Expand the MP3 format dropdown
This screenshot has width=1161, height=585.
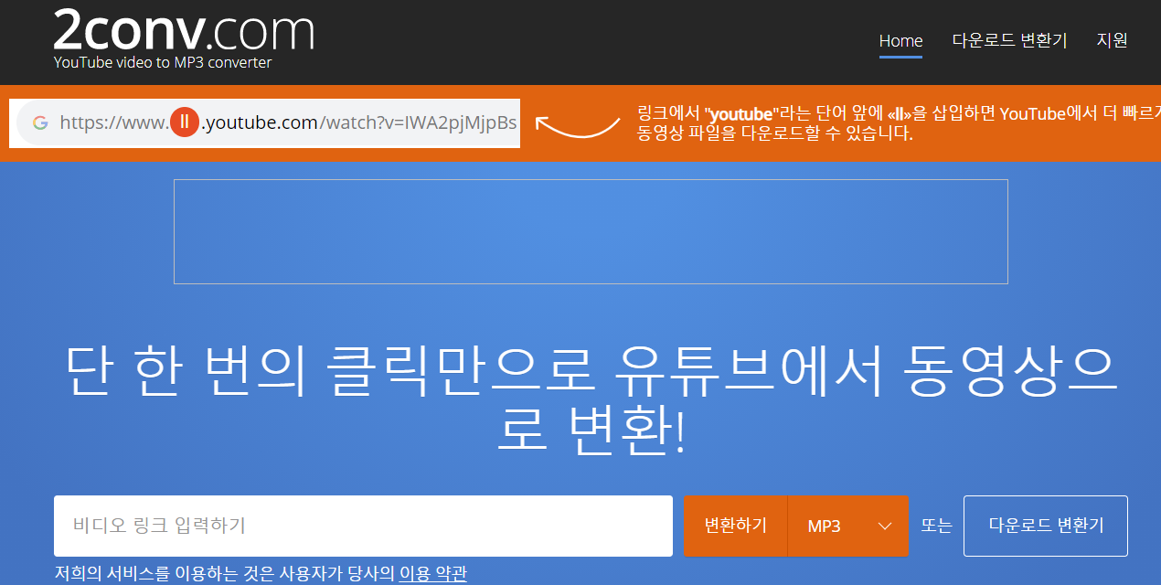click(847, 526)
